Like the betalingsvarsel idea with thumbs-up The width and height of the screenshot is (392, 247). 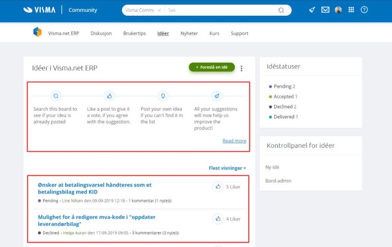218,187
